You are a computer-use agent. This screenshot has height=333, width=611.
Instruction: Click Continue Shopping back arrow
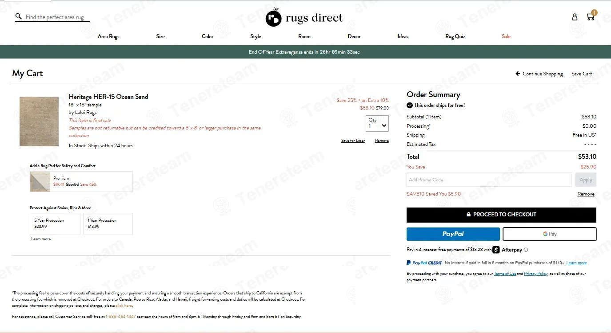518,74
